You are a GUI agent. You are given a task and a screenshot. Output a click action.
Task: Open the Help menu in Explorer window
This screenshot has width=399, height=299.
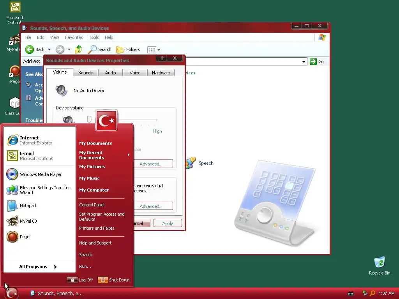(109, 37)
